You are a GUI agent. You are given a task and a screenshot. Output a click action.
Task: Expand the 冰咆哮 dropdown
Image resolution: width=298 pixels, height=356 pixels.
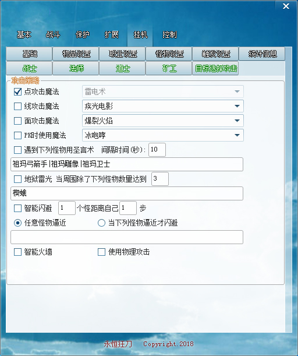tap(163, 135)
